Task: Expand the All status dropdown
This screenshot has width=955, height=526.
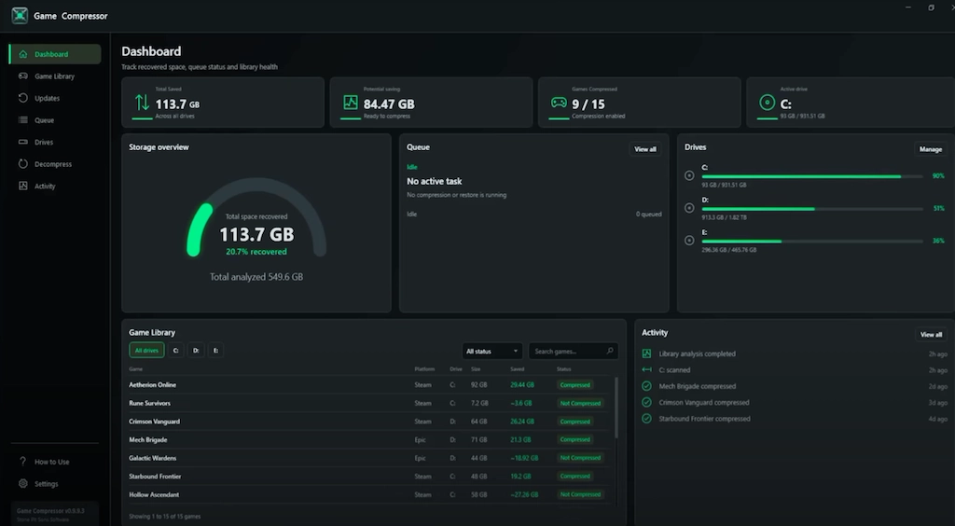Action: coord(492,352)
